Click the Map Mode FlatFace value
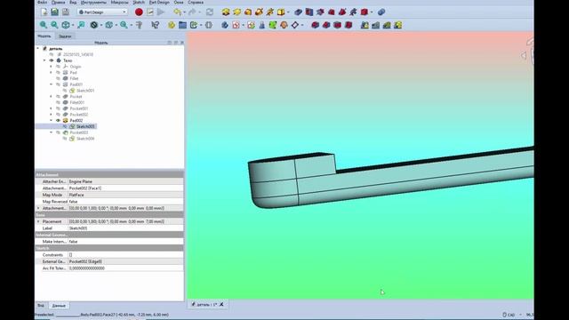 point(125,195)
